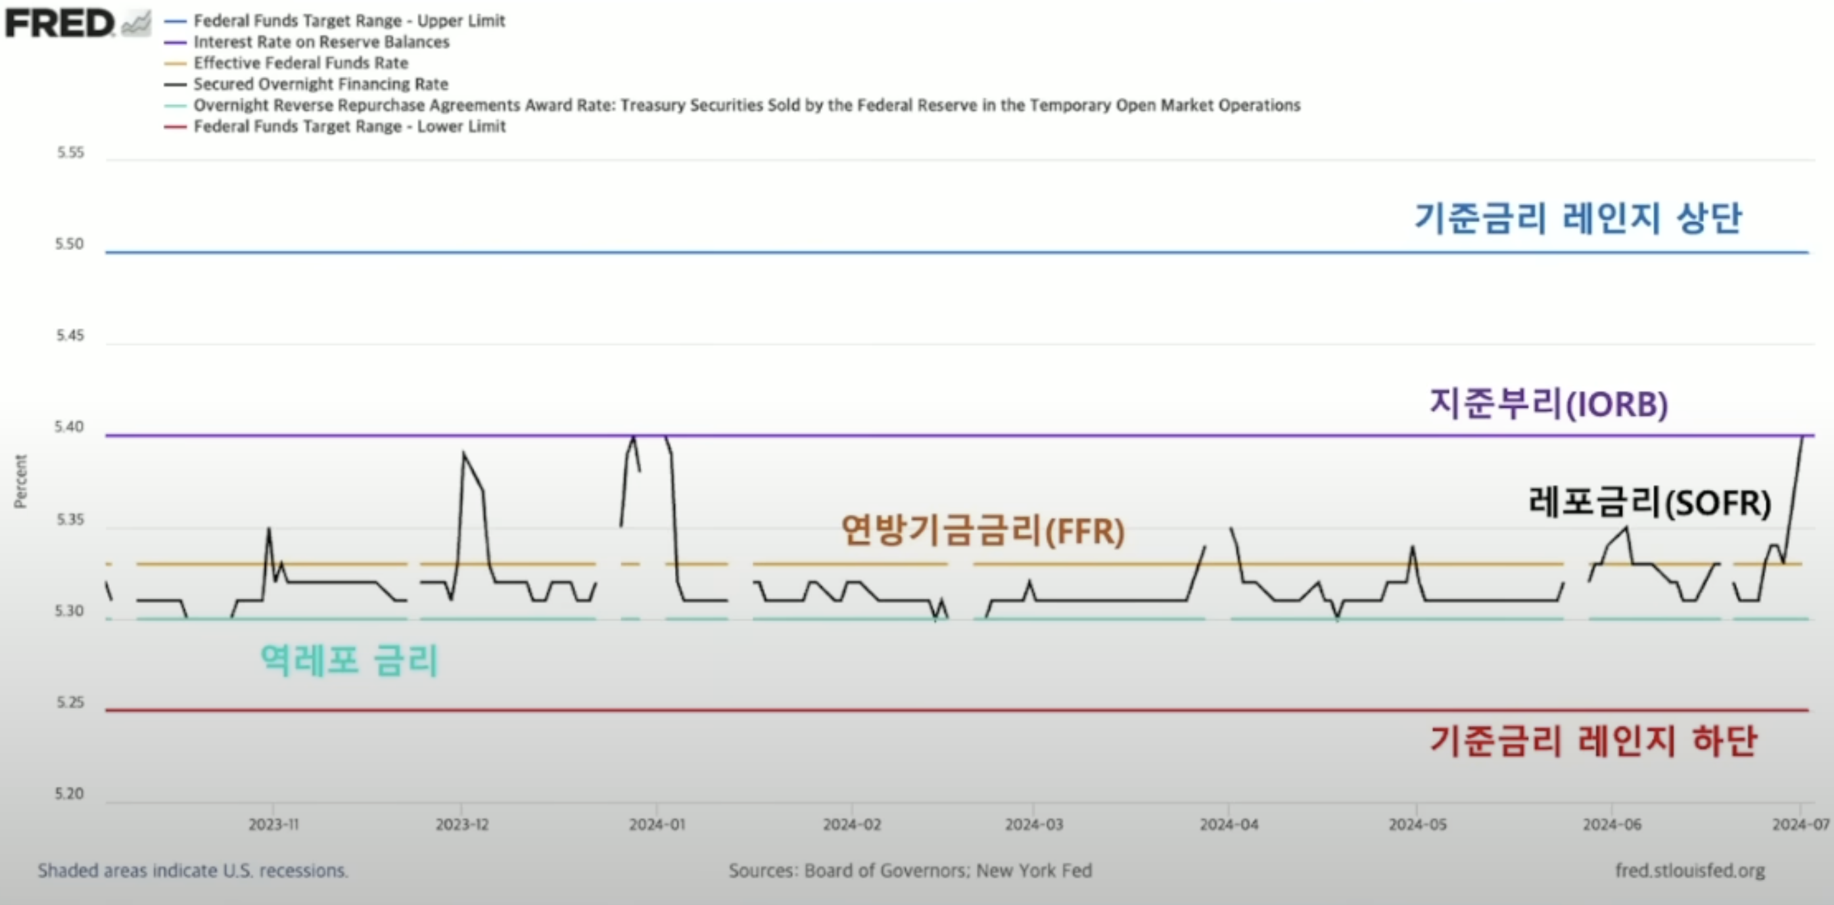Click the Shaded areas indicate U.S. recessions note
Image resolution: width=1834 pixels, height=905 pixels.
click(192, 871)
